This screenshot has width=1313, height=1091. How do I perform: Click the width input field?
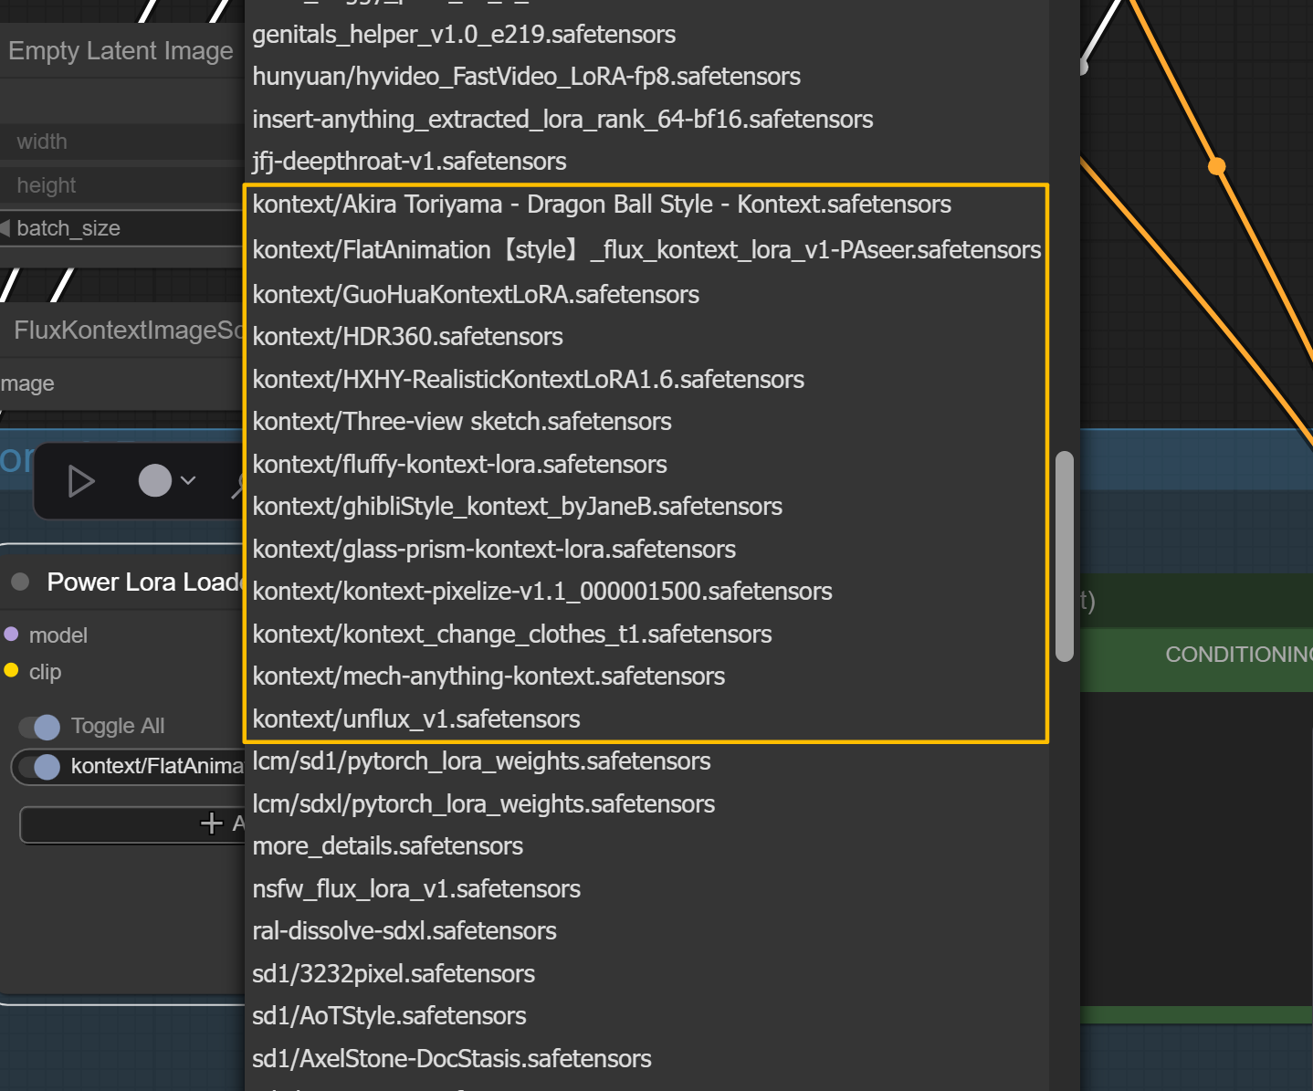click(x=122, y=142)
